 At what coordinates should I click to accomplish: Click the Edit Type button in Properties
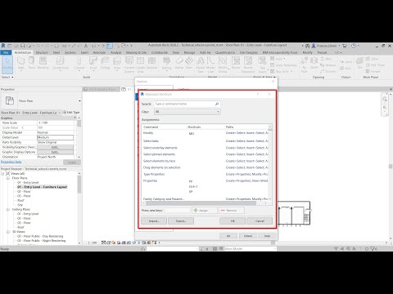coord(71,112)
